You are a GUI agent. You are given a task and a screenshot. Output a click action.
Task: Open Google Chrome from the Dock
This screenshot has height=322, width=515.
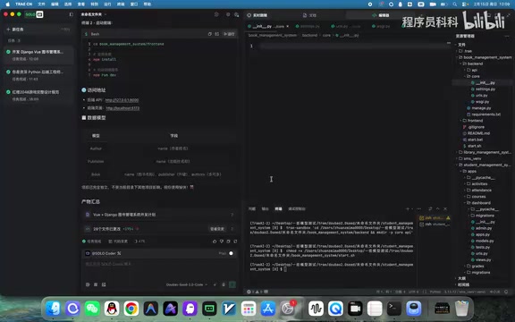[x=131, y=309]
